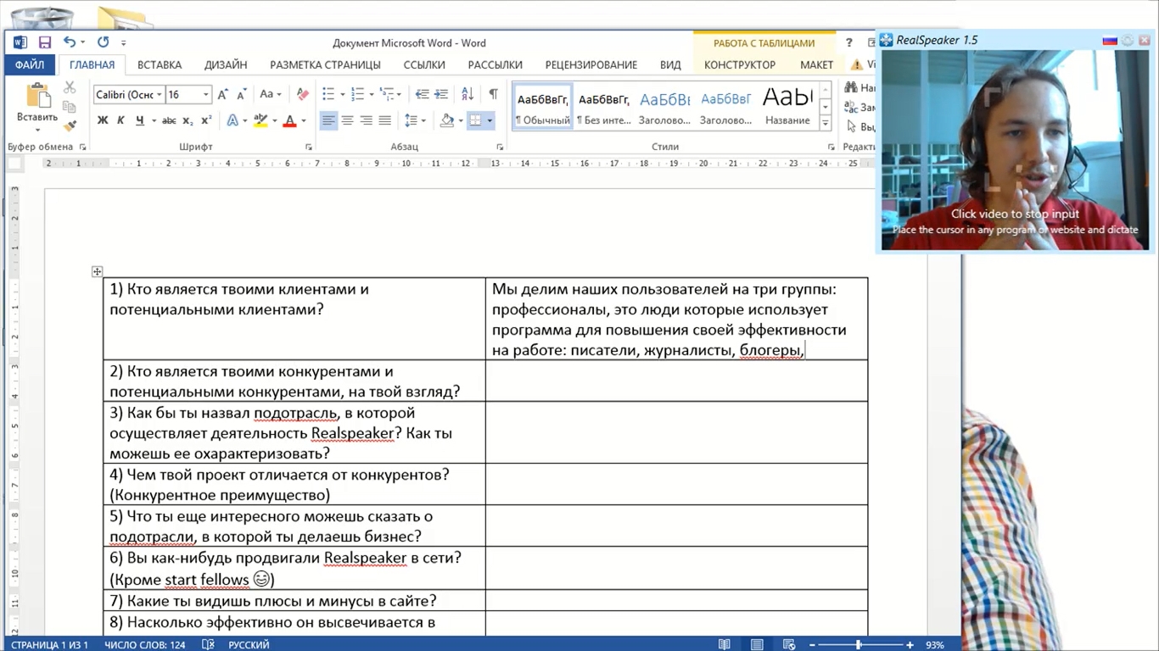Click the RealSpeaker video to stop input
1159x651 pixels.
pyautogui.click(x=1015, y=150)
